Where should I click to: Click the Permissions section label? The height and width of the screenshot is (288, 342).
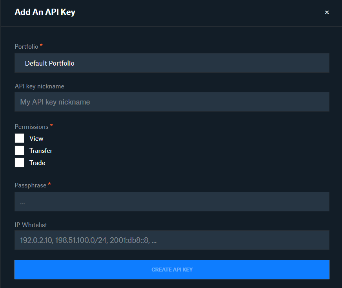click(32, 127)
